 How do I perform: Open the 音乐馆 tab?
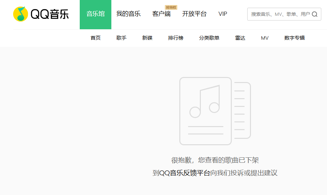pyautogui.click(x=96, y=14)
